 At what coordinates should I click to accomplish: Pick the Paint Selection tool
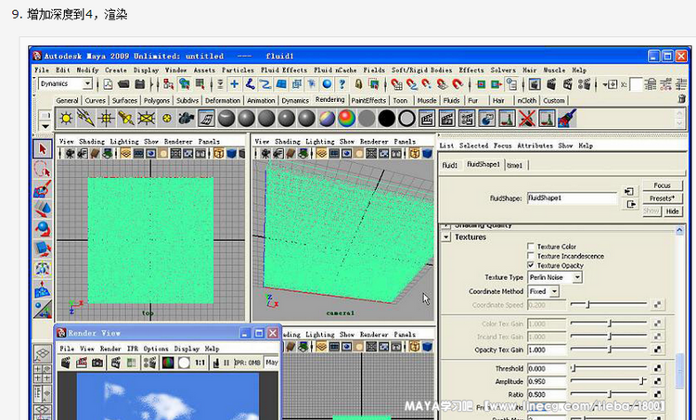click(x=43, y=189)
